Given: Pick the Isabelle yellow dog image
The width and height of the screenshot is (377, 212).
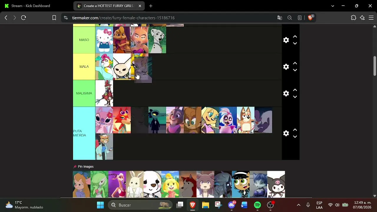Looking at the screenshot, I should (x=170, y=184).
